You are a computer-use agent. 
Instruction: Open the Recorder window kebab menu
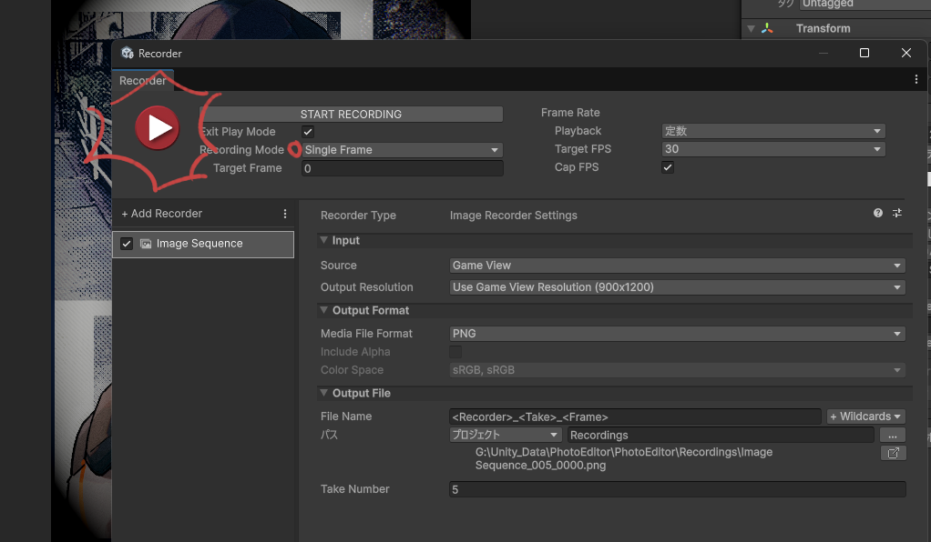point(916,80)
